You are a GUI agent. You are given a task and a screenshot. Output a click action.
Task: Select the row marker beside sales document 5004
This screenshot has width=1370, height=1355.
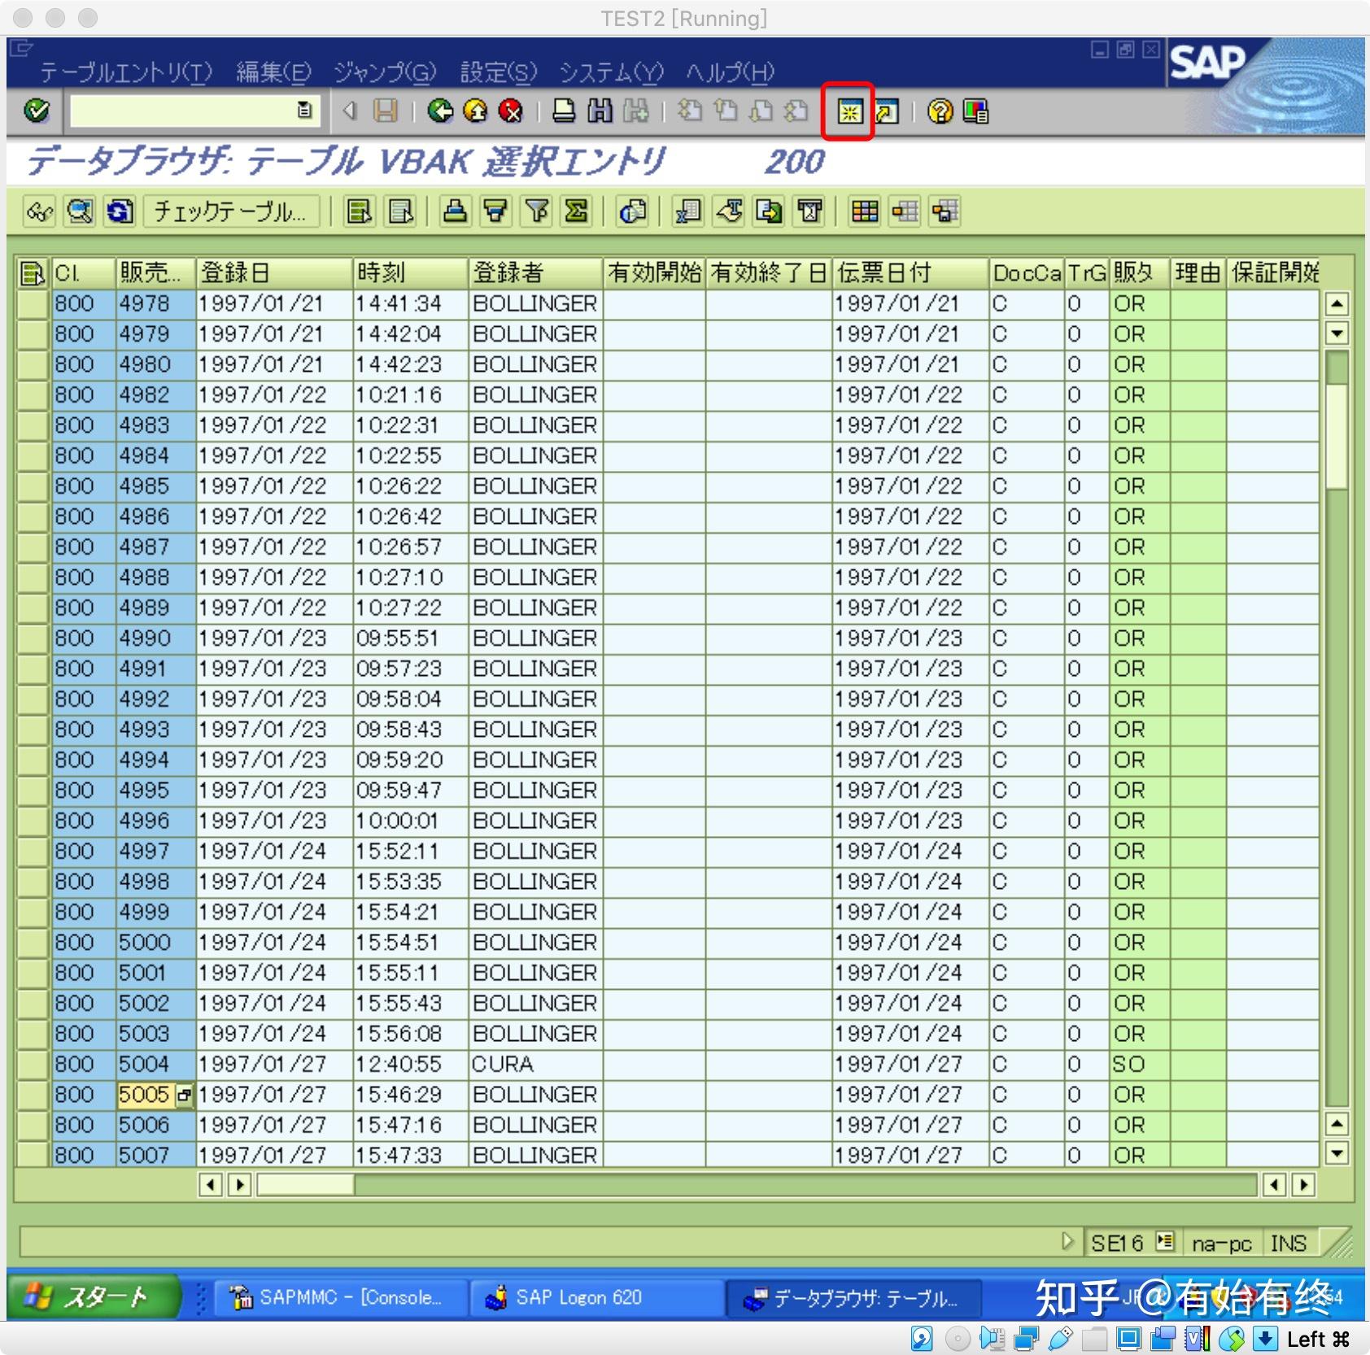pyautogui.click(x=31, y=1064)
